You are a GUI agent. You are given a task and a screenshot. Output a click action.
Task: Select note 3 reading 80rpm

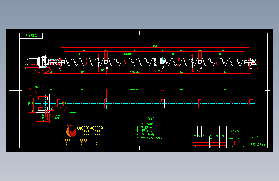tap(145, 131)
